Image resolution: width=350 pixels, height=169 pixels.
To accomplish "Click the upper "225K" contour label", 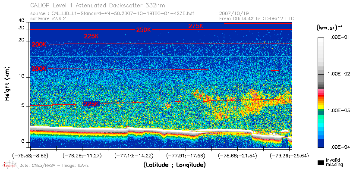I will coord(91,36).
